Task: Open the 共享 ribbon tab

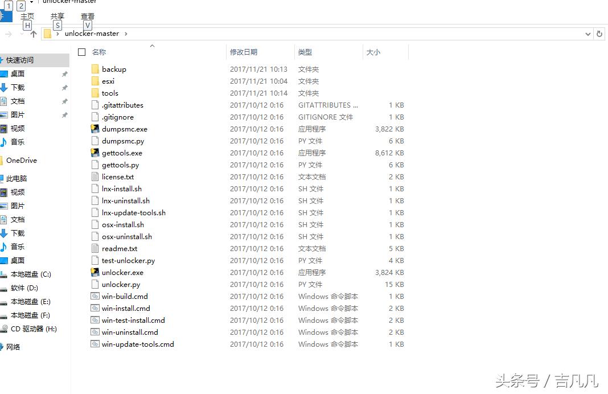Action: [57, 16]
